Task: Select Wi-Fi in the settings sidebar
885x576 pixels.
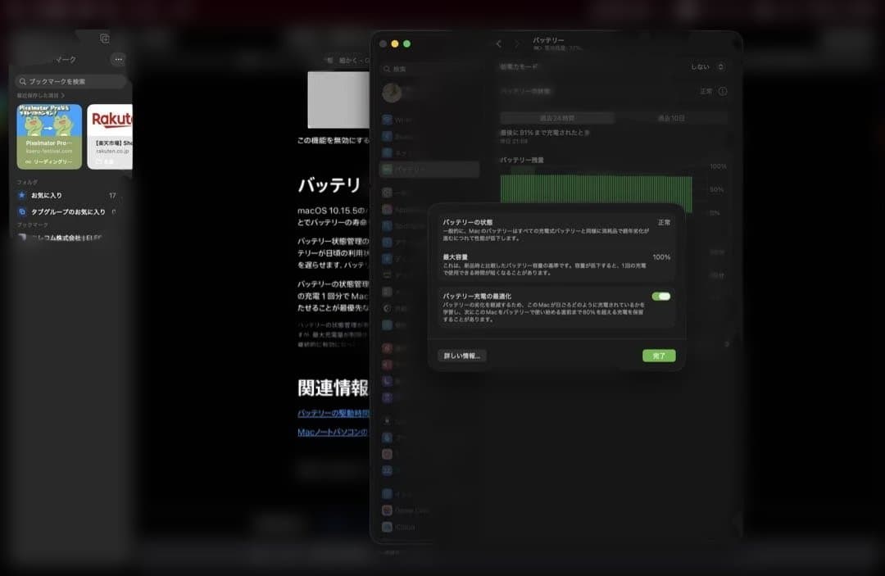Action: click(x=402, y=120)
